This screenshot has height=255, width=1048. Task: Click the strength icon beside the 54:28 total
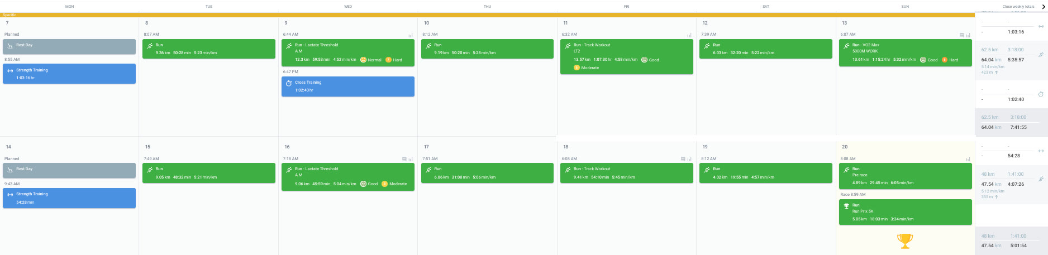(x=1041, y=151)
